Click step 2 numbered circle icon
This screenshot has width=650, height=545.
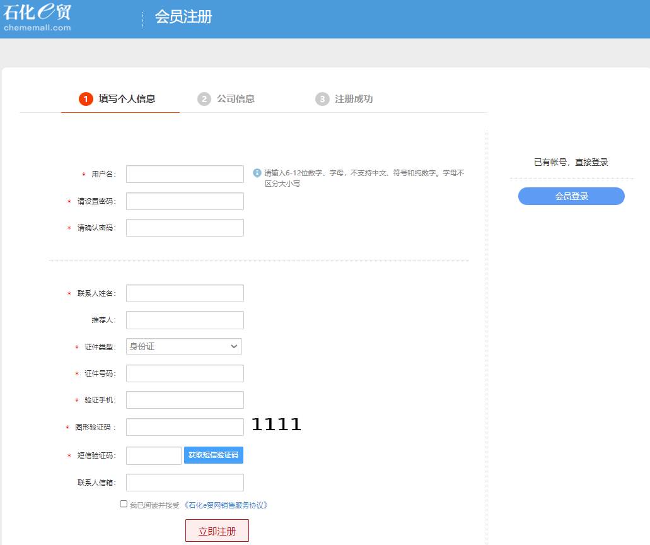(x=204, y=99)
